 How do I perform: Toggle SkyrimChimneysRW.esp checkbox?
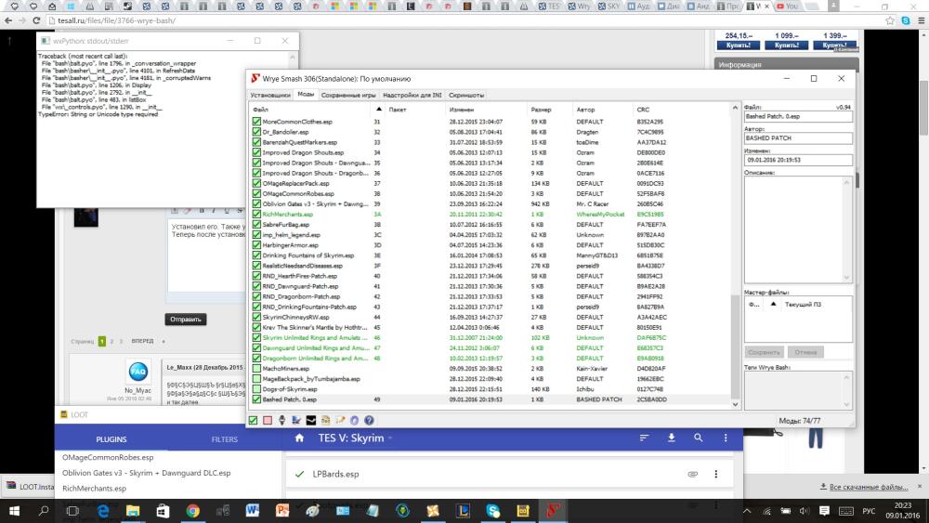coord(256,318)
